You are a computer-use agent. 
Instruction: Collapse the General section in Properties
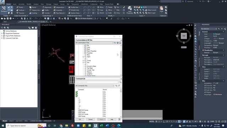[x=223, y=32]
